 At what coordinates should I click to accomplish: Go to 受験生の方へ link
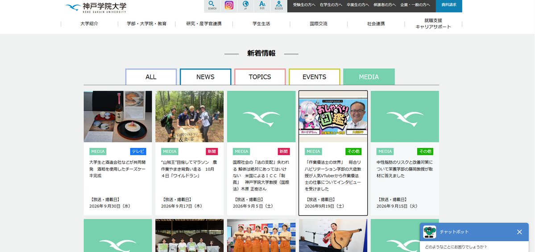(x=304, y=5)
